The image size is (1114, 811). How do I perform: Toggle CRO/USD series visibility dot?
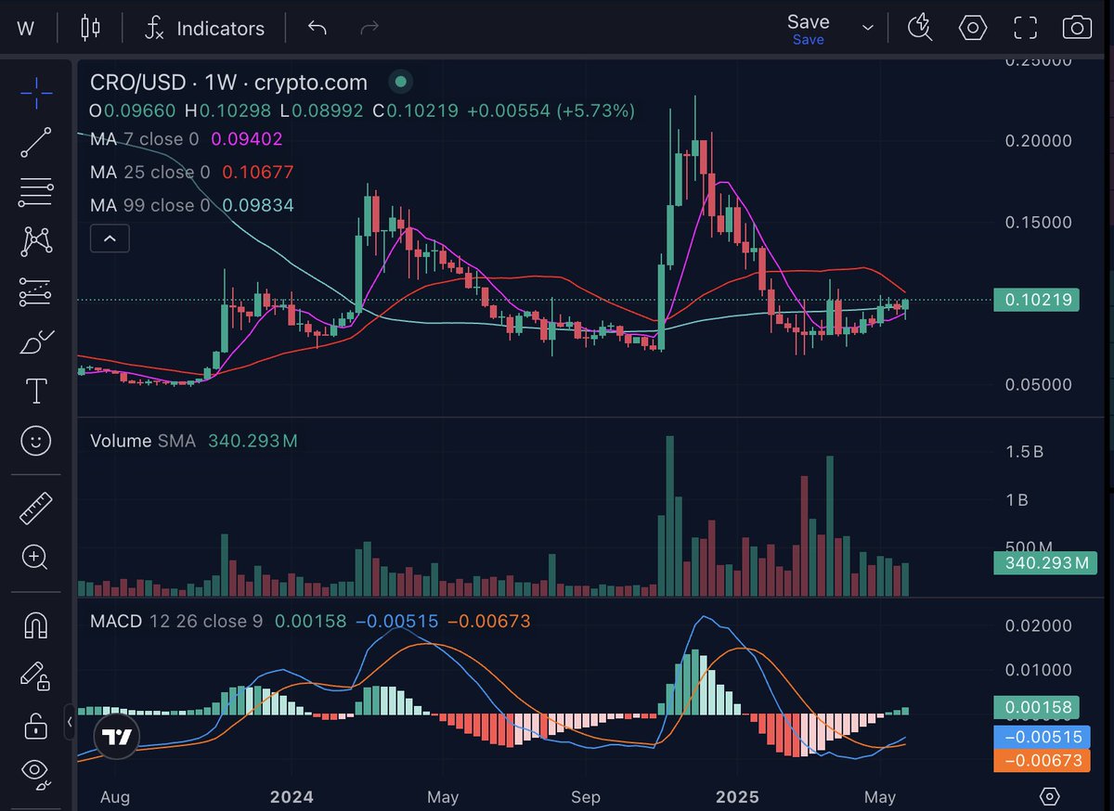point(400,82)
